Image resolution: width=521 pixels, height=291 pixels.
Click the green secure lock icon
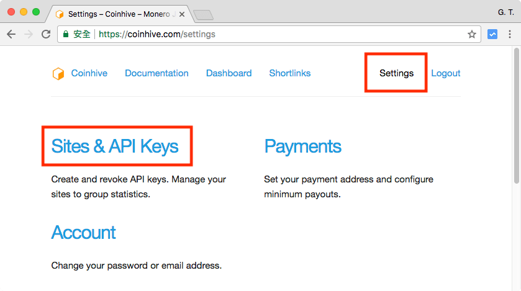[66, 35]
